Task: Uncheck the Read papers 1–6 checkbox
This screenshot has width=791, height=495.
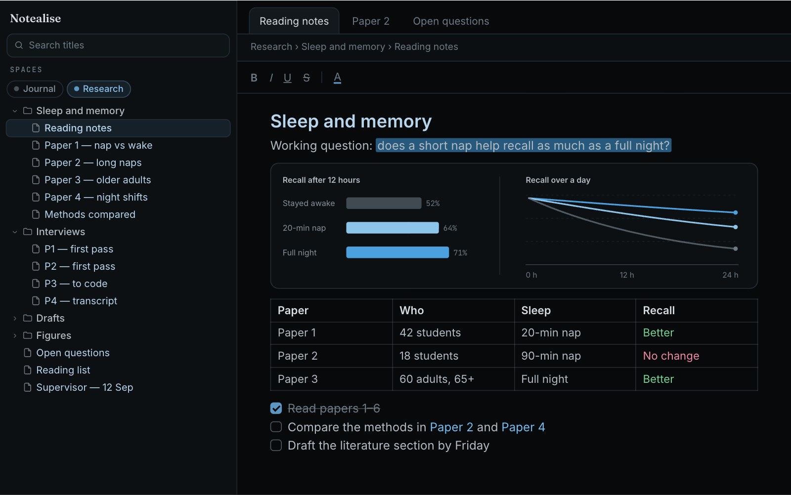Action: coord(276,408)
